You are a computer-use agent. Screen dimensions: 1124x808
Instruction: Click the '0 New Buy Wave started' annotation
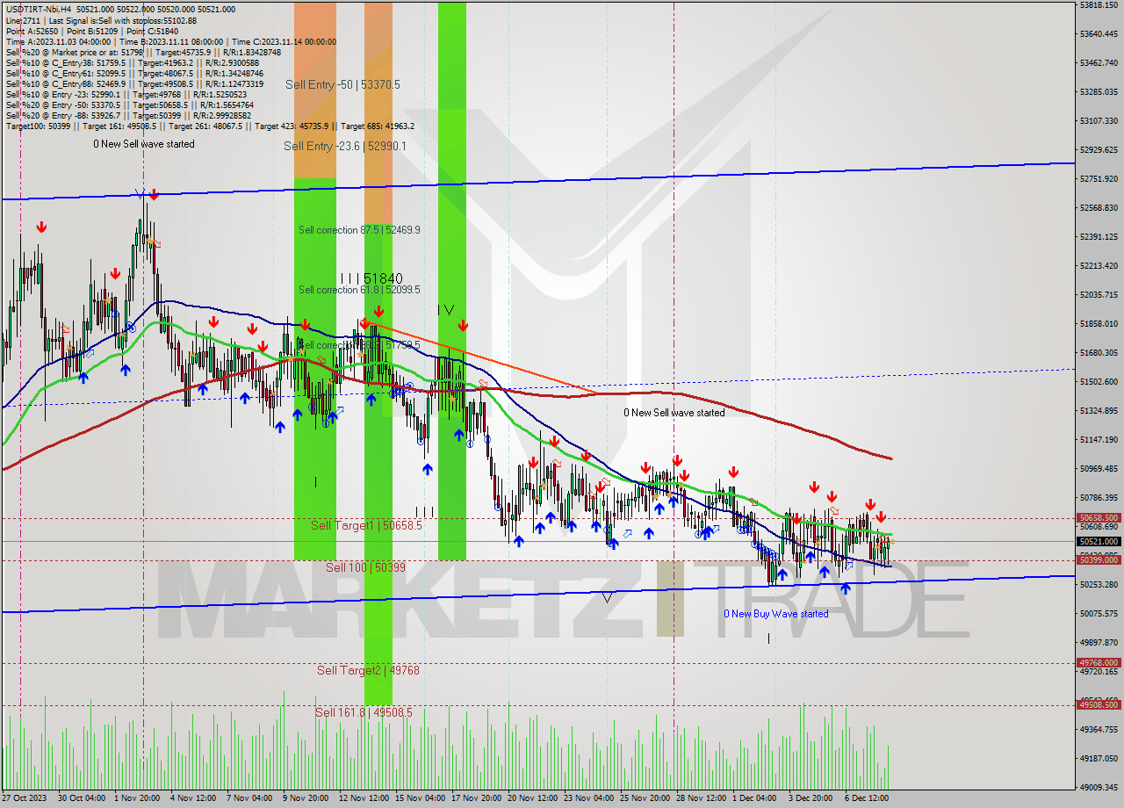pyautogui.click(x=775, y=614)
